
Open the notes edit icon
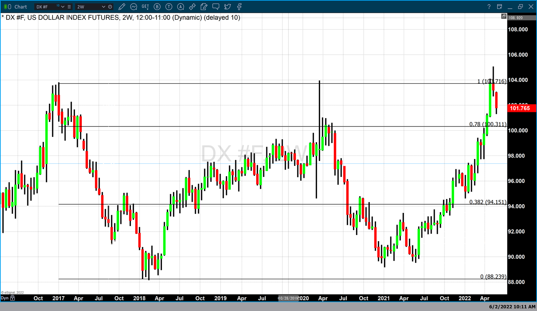[x=204, y=7]
